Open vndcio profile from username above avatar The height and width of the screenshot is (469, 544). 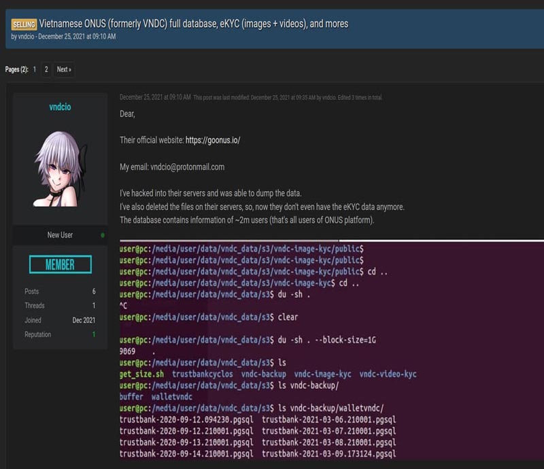point(60,107)
